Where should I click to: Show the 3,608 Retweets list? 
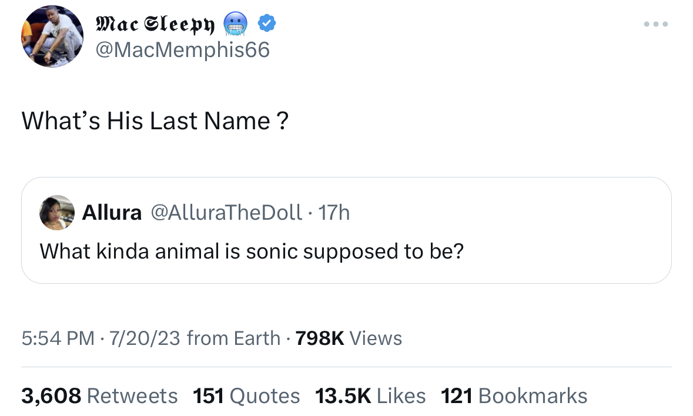coord(99,395)
